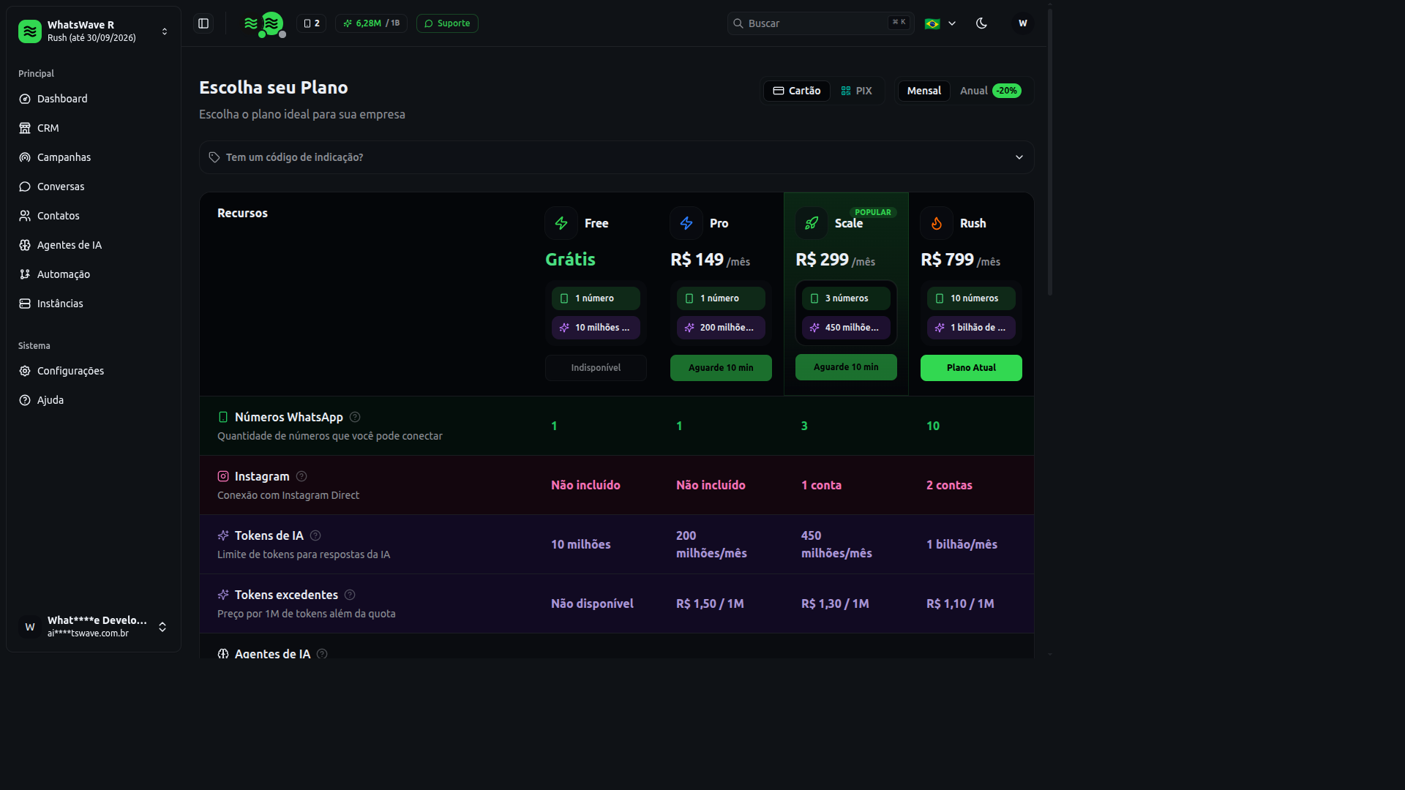1405x790 pixels.
Task: Click the 10 números chip in Rush plan
Action: 971,298
